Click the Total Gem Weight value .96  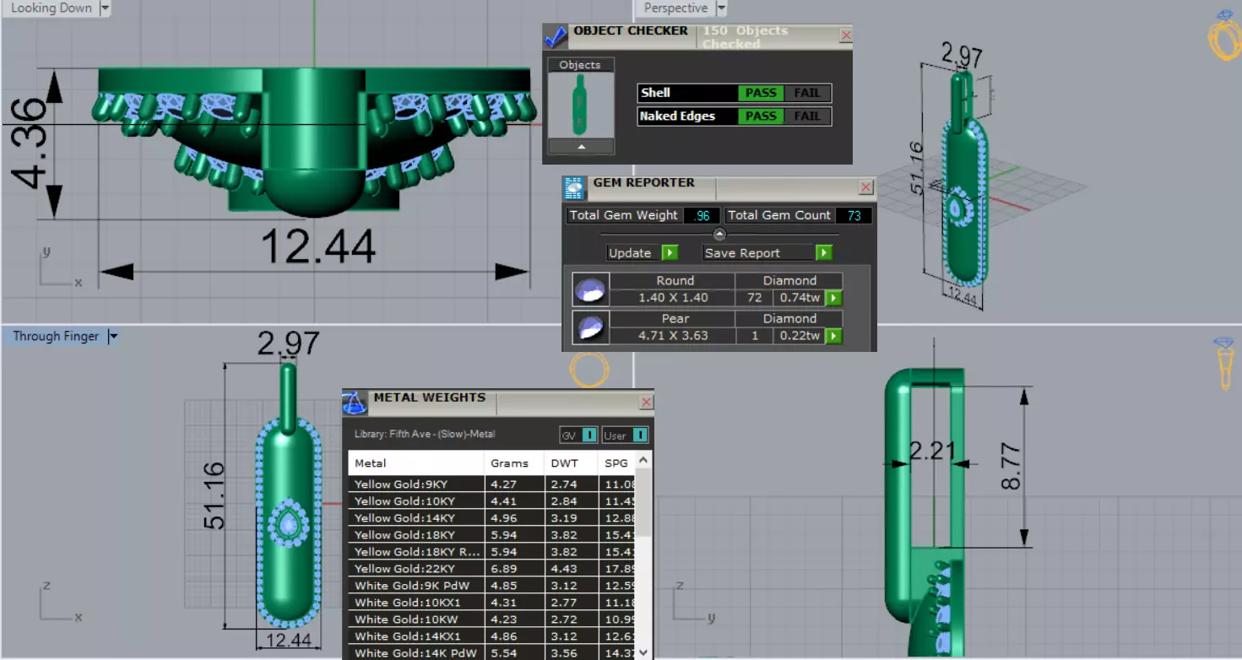[702, 215]
